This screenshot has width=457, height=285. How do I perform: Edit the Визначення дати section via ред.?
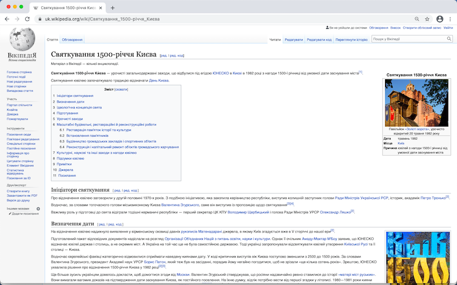coord(102,224)
